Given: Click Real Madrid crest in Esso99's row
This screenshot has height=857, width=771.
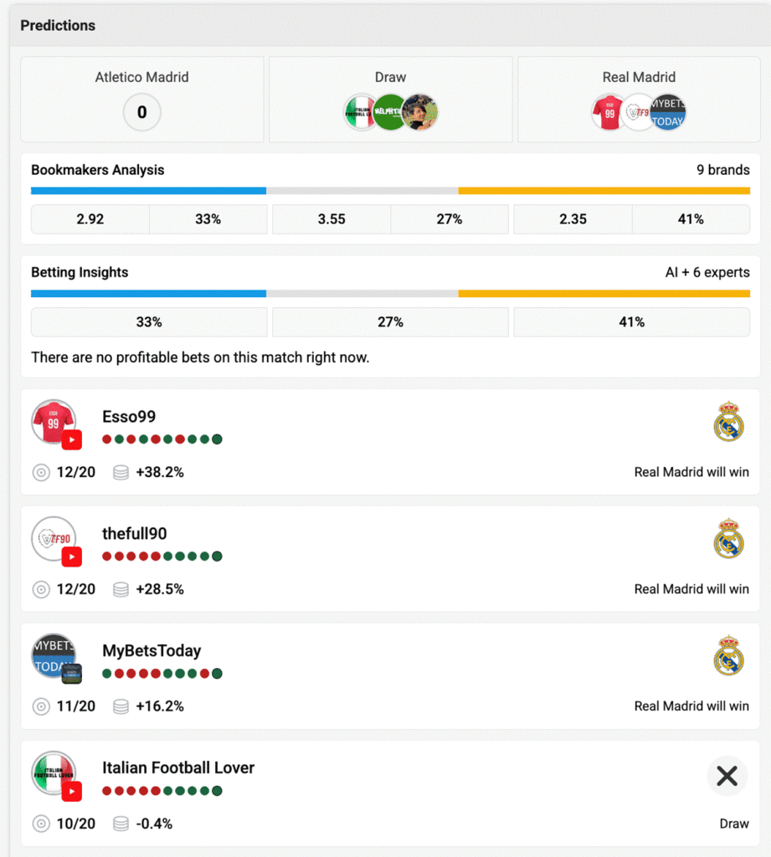Looking at the screenshot, I should tap(728, 421).
